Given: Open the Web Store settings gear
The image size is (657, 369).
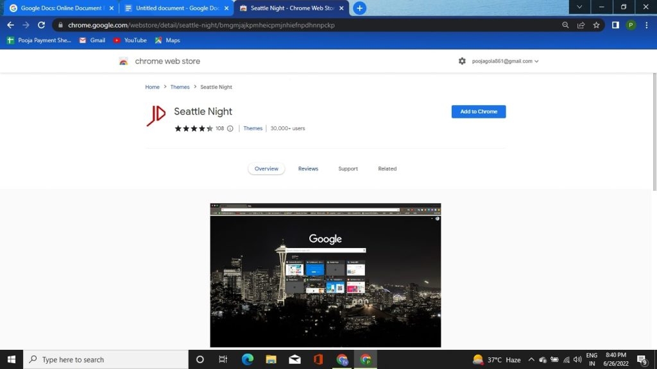Looking at the screenshot, I should click(x=462, y=61).
